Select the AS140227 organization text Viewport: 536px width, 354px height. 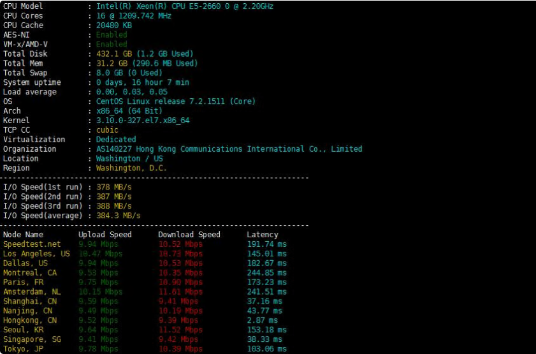(x=229, y=149)
